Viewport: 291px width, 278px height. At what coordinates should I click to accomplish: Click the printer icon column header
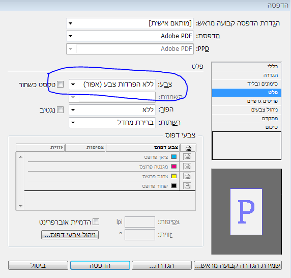[x=188, y=148]
